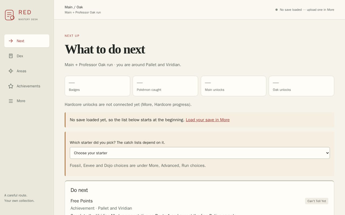Click the star icon beside Achievements
The image size is (345, 215).
point(11,86)
